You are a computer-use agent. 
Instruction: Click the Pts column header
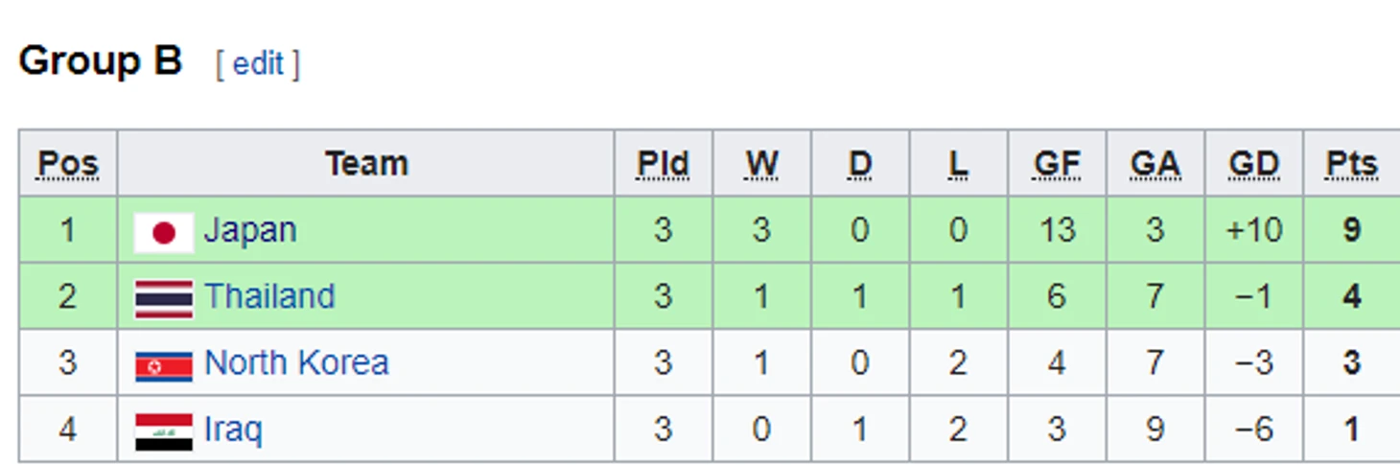(x=1352, y=165)
